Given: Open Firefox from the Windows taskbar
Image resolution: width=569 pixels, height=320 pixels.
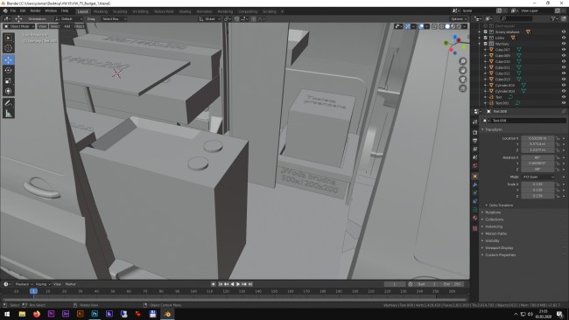Looking at the screenshot, I should click(37, 314).
